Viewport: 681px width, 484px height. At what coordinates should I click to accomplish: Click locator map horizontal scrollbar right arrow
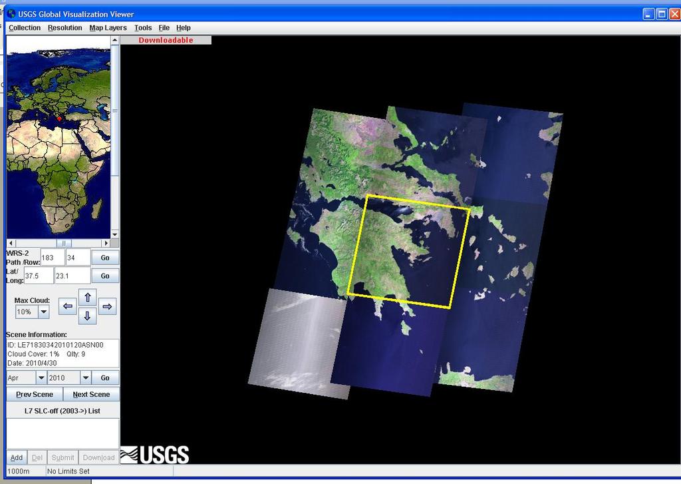click(x=106, y=243)
